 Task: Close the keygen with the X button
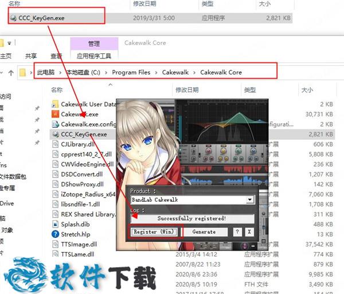(x=249, y=232)
